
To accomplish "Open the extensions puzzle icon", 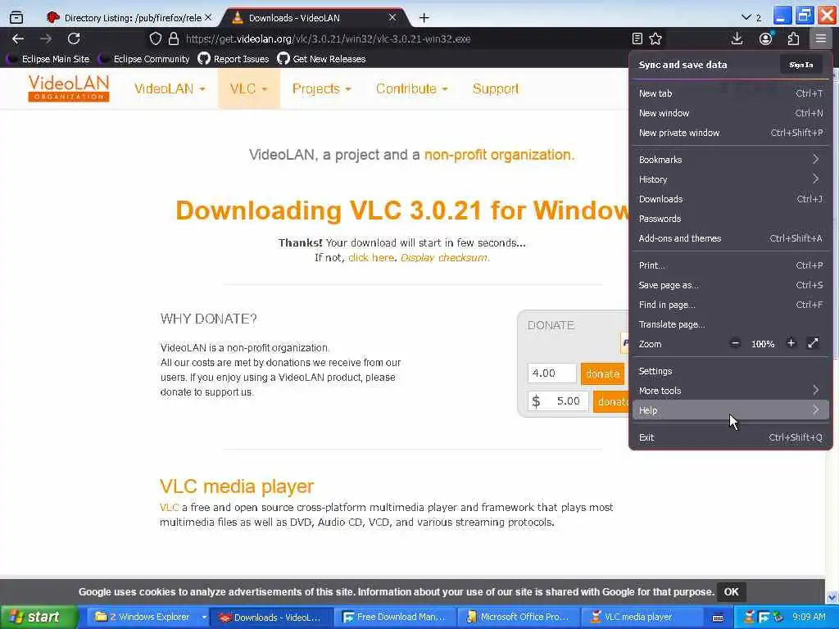I will 793,38.
